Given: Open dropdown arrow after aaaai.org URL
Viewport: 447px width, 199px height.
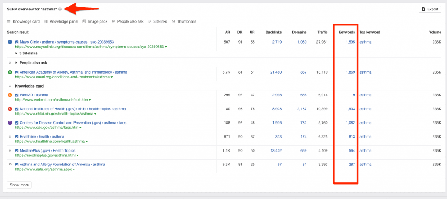Looking at the screenshot, I should pyautogui.click(x=112, y=77).
